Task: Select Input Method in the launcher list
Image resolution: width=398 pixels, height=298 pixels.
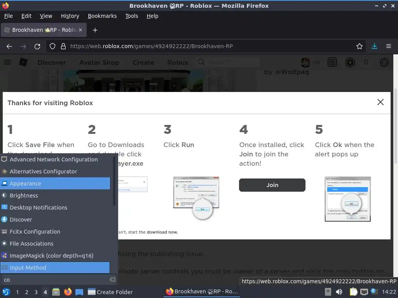Action: 55,268
